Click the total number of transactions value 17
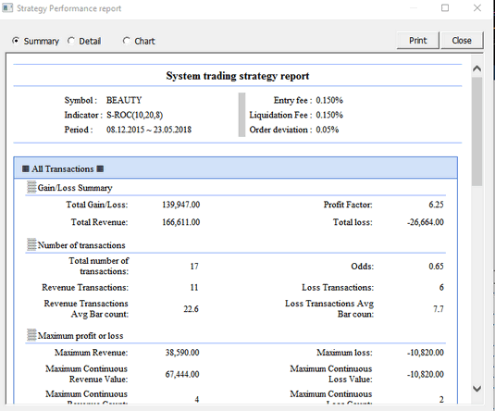495x411 pixels. point(194,267)
